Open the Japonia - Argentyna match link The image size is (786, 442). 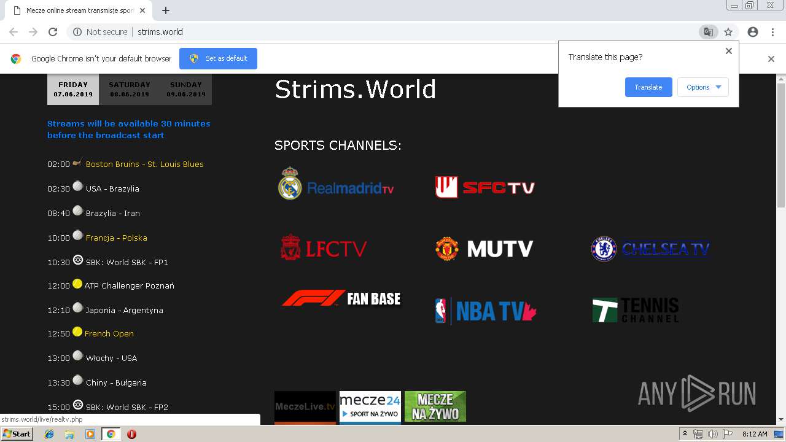[x=125, y=310]
